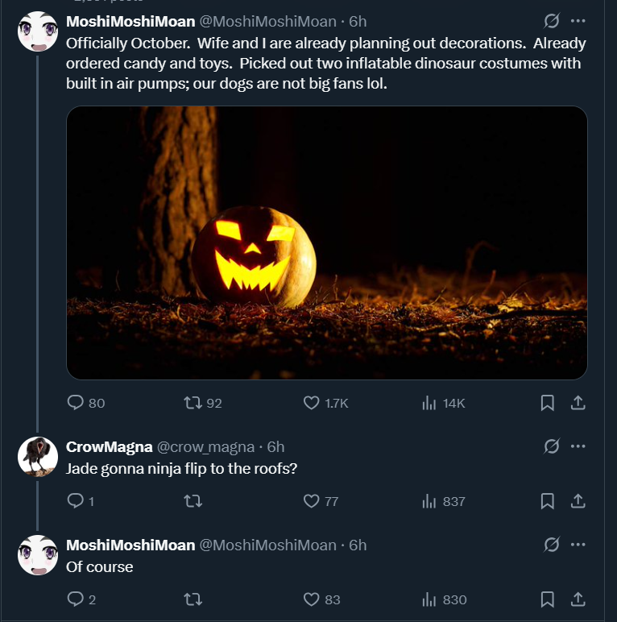
Task: Repost CrowMagna's reply
Action: 193,501
